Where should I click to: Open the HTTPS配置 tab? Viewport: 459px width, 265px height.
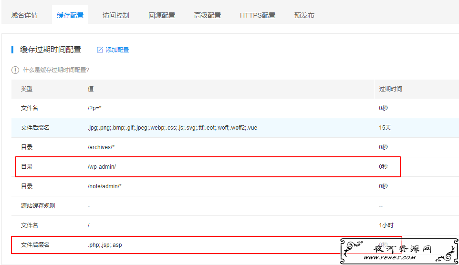pos(258,15)
